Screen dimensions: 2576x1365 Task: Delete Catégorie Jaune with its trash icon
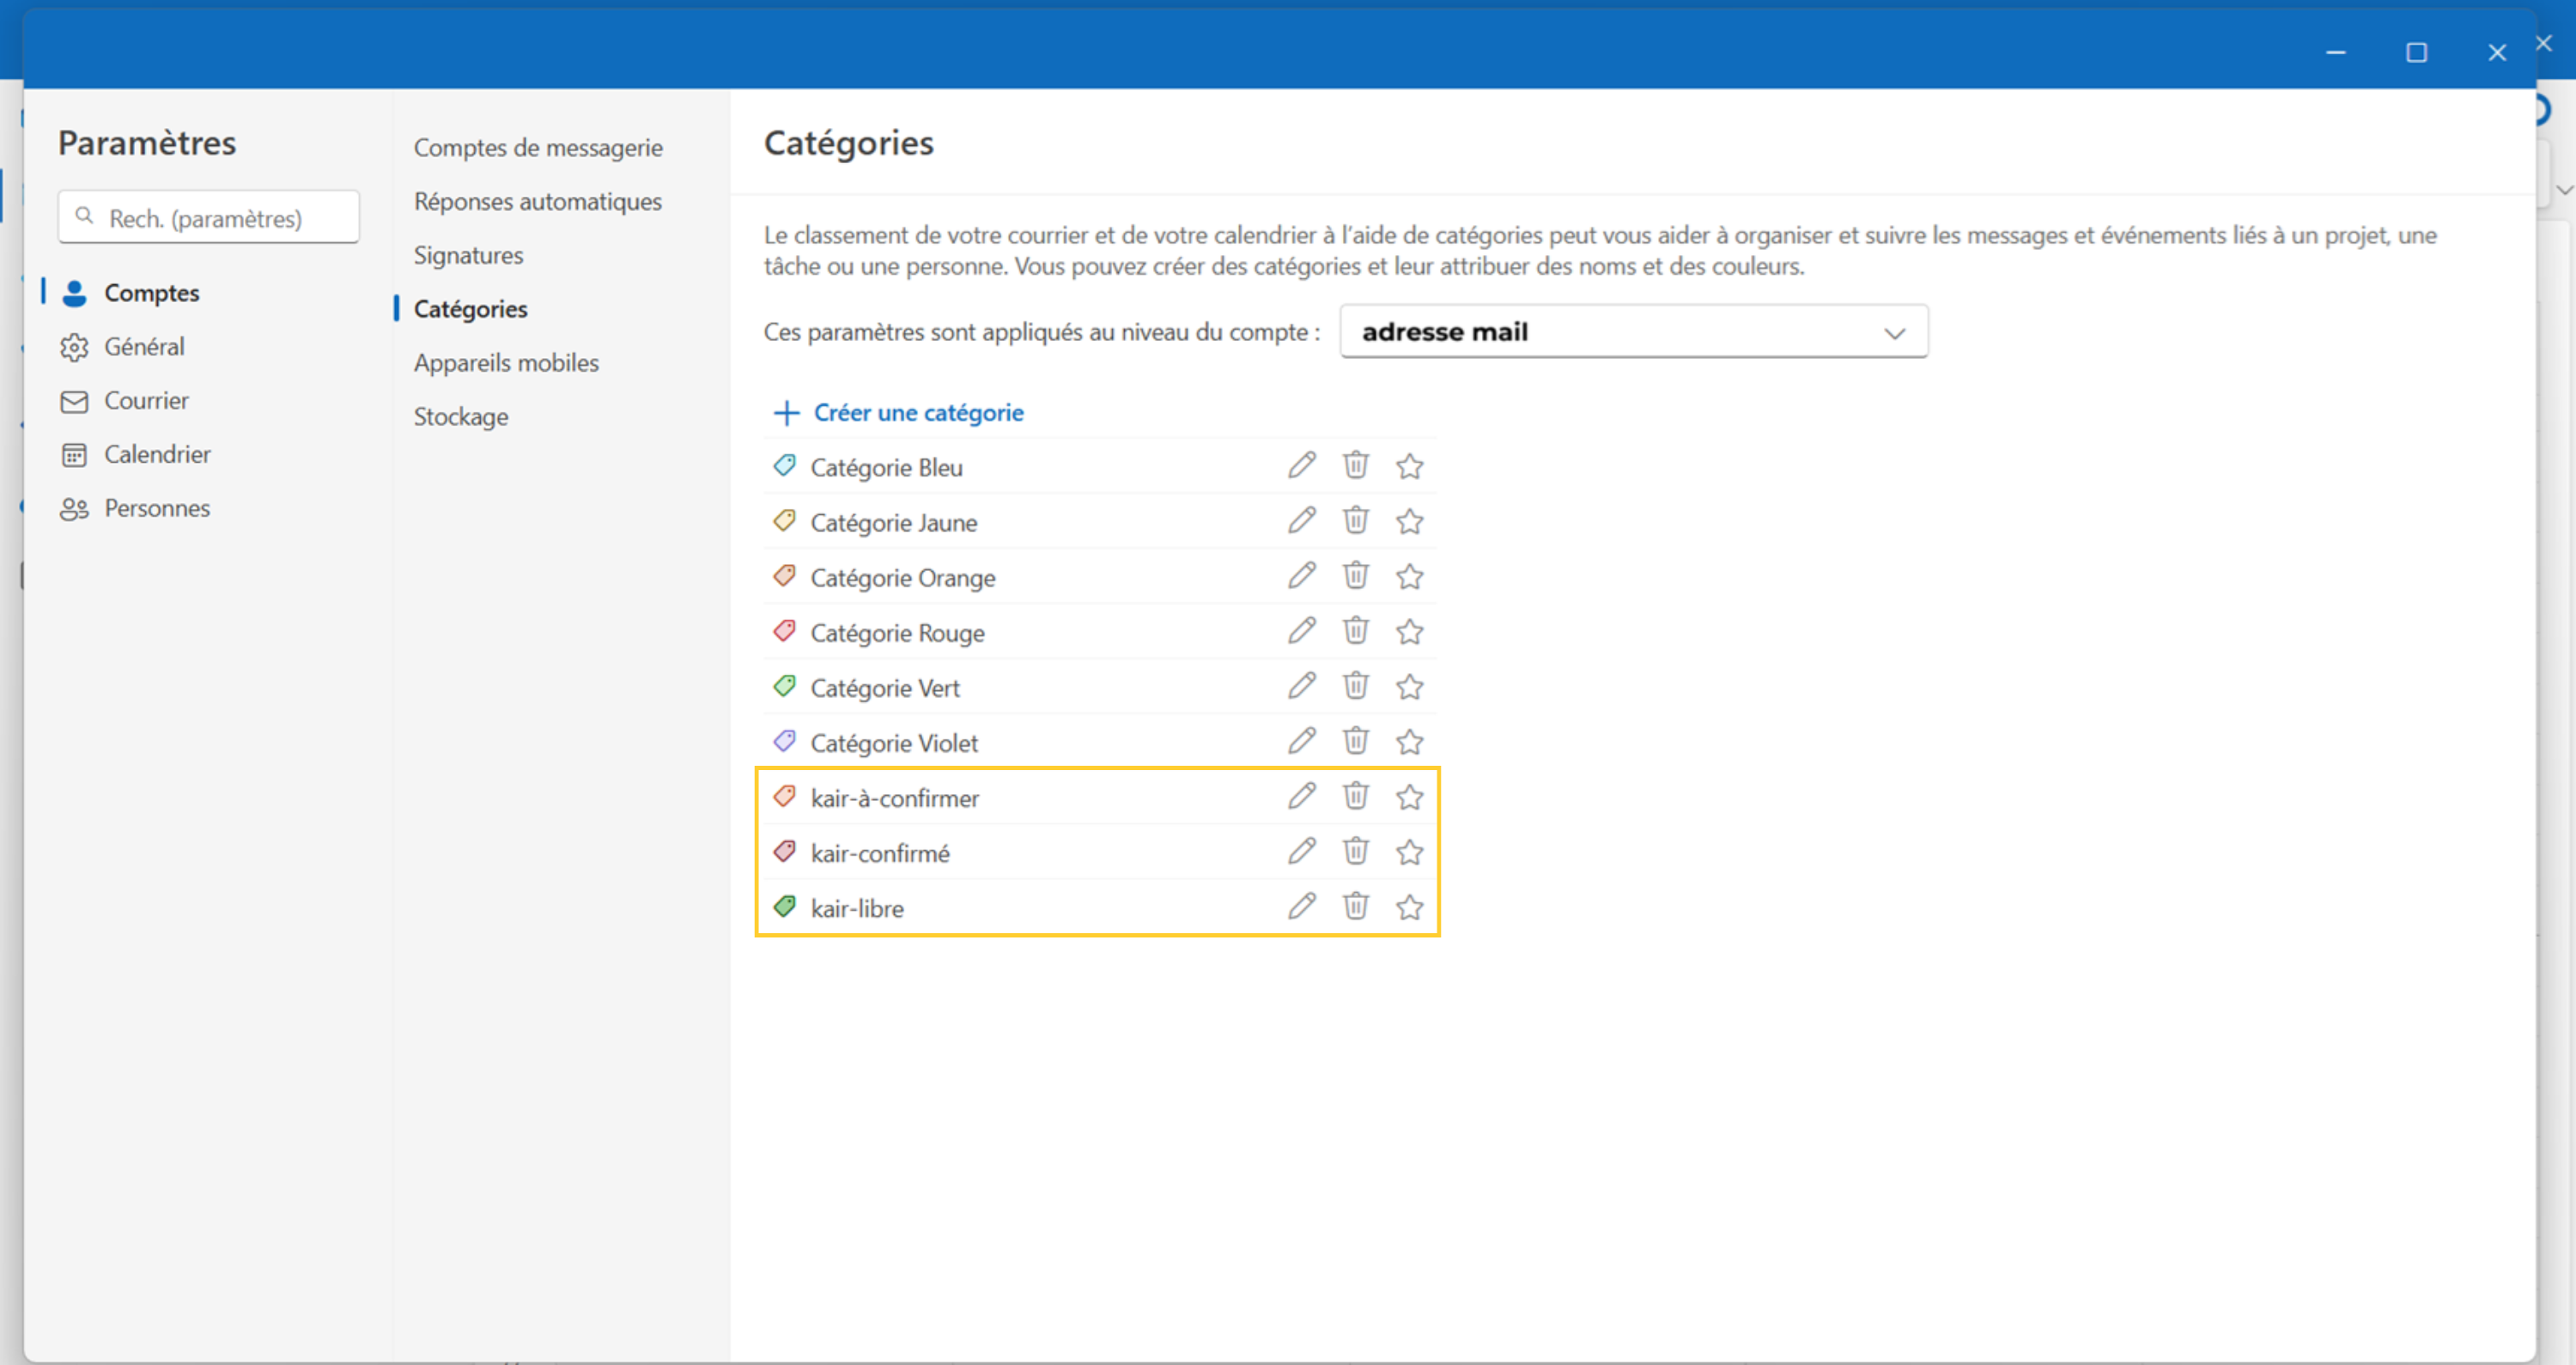(x=1355, y=521)
